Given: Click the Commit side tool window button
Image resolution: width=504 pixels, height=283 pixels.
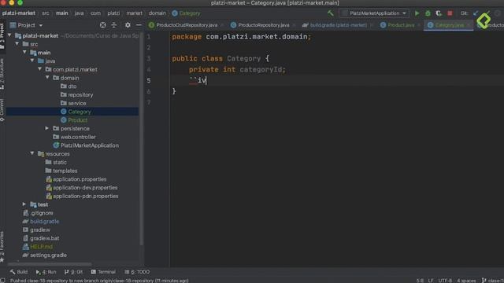Looking at the screenshot, I should 2,110.
